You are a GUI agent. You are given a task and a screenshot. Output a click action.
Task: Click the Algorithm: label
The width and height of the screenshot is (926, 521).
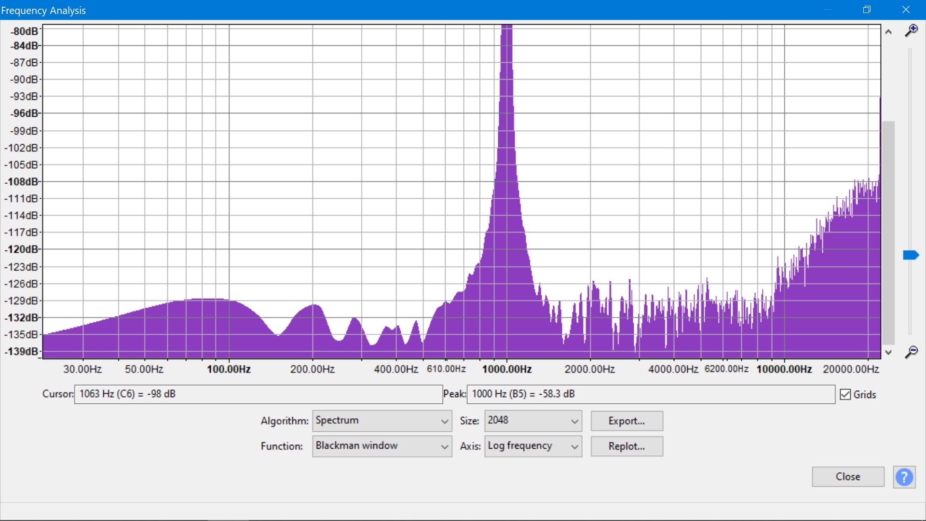[285, 421]
